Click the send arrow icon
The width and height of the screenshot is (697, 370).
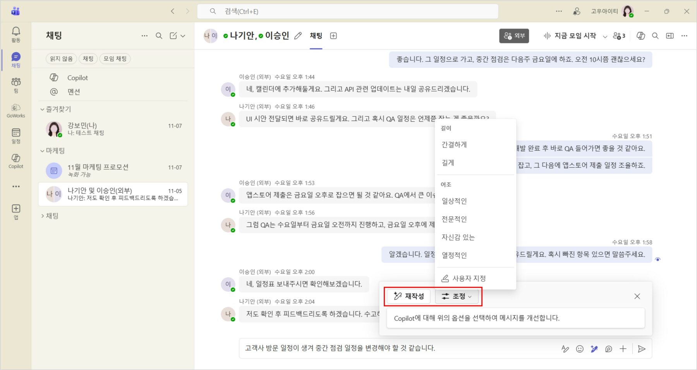click(x=641, y=349)
